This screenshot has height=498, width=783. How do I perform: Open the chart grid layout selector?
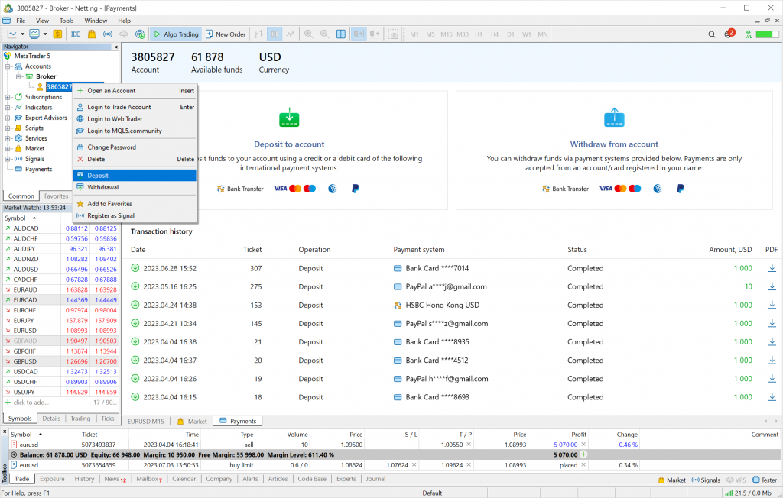tap(340, 34)
